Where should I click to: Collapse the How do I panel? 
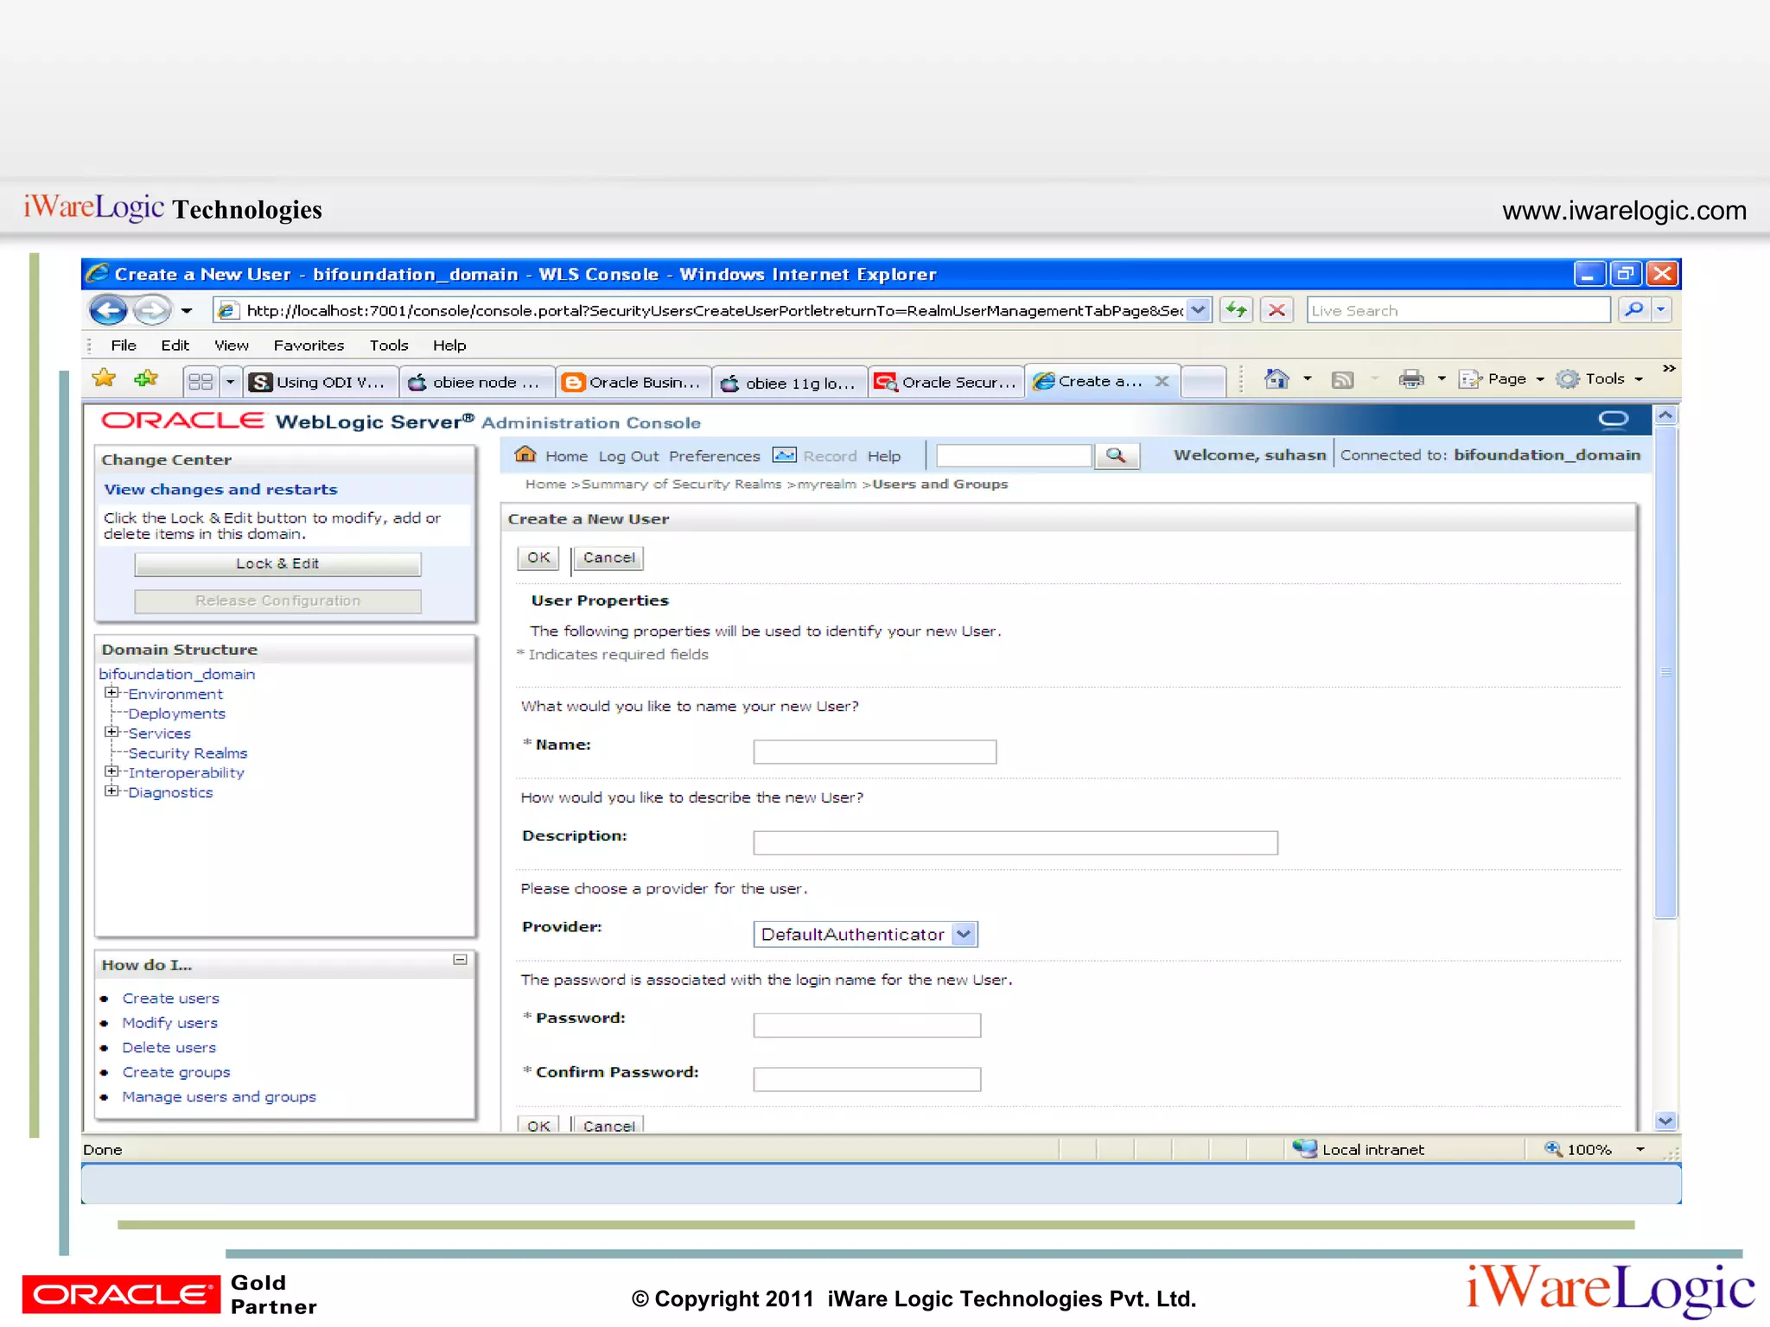pos(460,960)
